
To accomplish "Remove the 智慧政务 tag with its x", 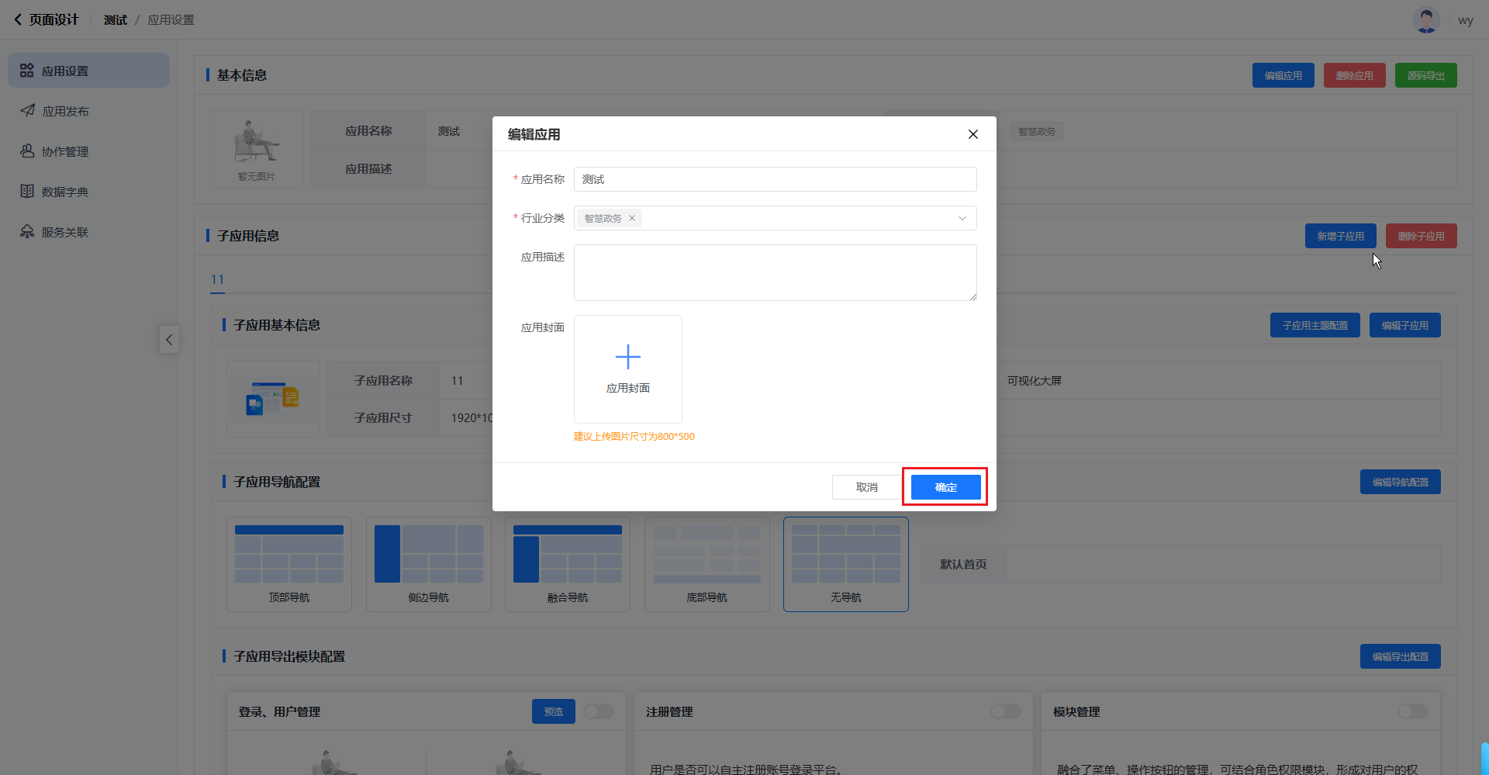I will coord(632,218).
